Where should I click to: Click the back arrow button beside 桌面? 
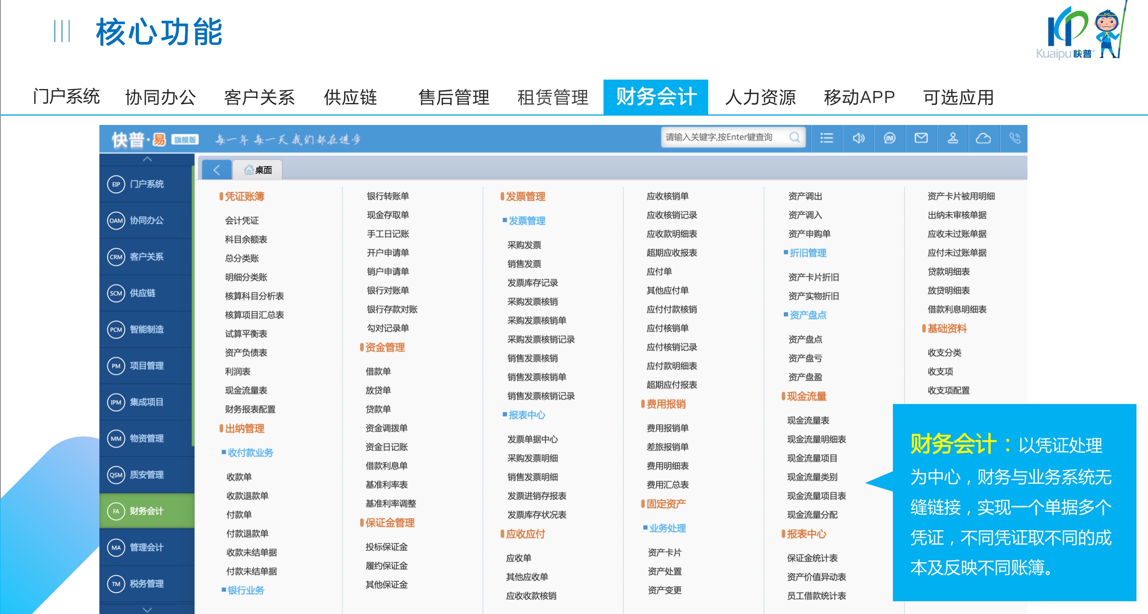tap(217, 170)
